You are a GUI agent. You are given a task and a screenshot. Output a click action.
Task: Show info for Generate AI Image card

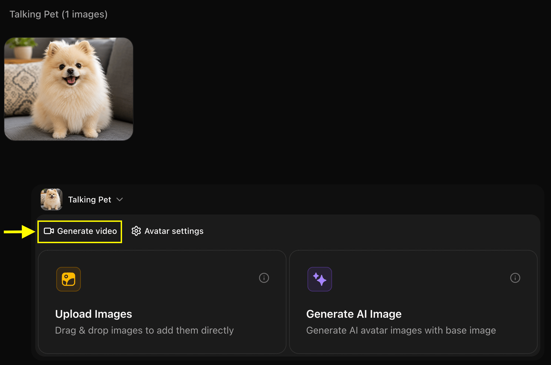coord(515,278)
